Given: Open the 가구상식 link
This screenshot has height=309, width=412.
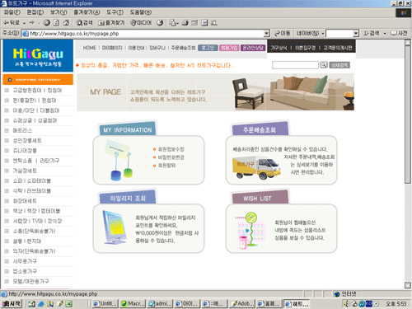Looking at the screenshot, I should 279,48.
